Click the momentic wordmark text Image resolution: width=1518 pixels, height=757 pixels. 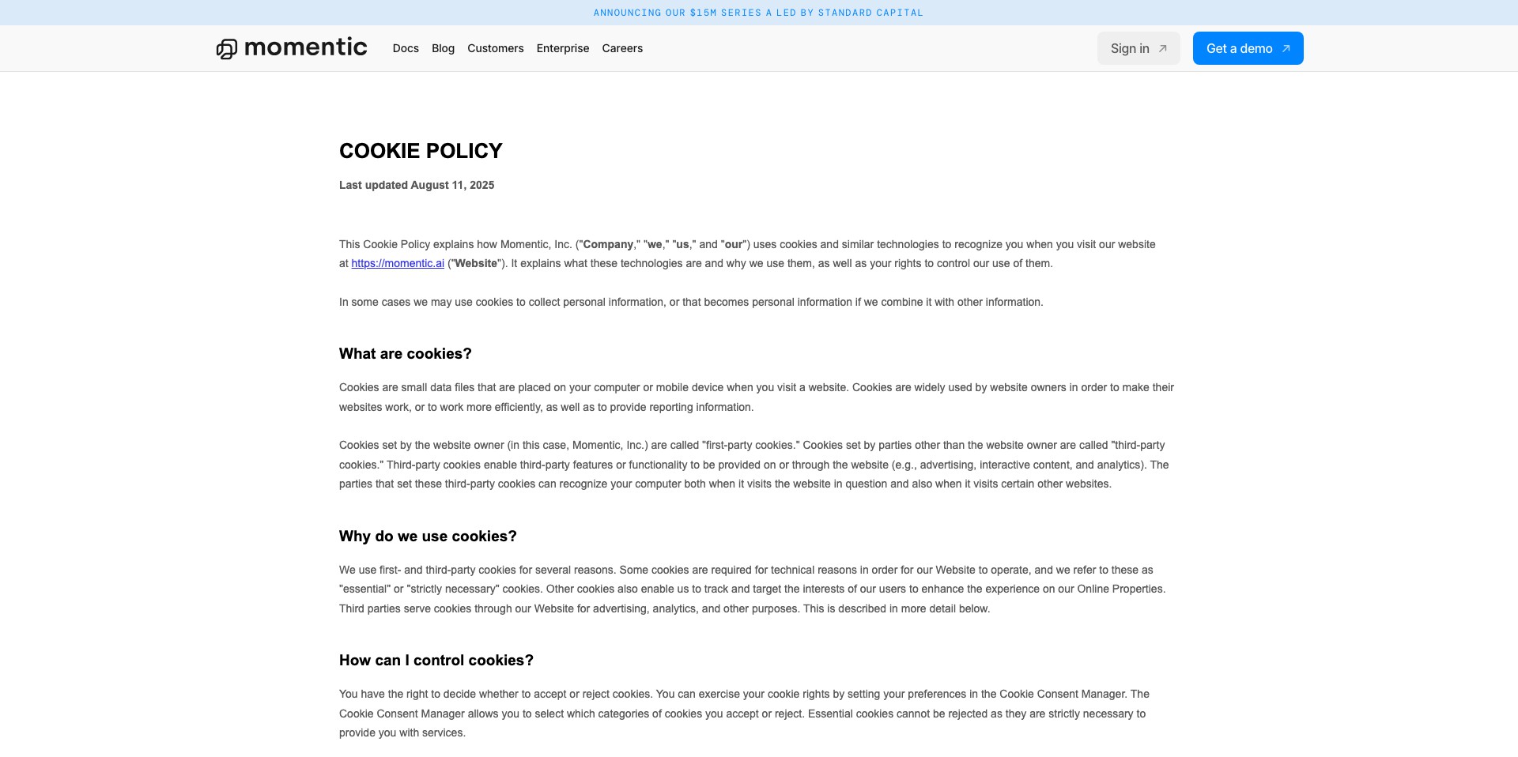(306, 47)
